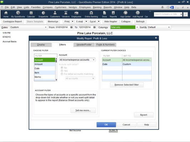This screenshot has width=190, height=142.
Task: Select For detail accounts matching radio button
Action: [x=62, y=74]
